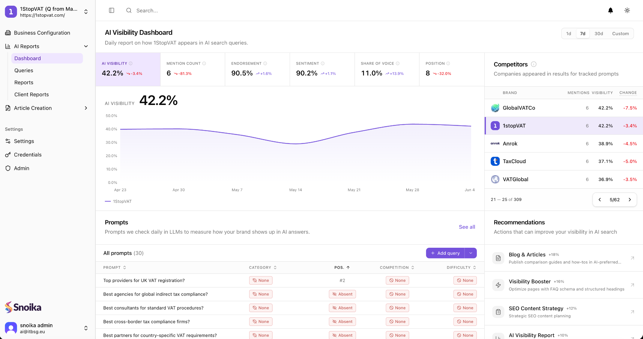
Task: Open the Add query dropdown arrow
Action: point(471,253)
